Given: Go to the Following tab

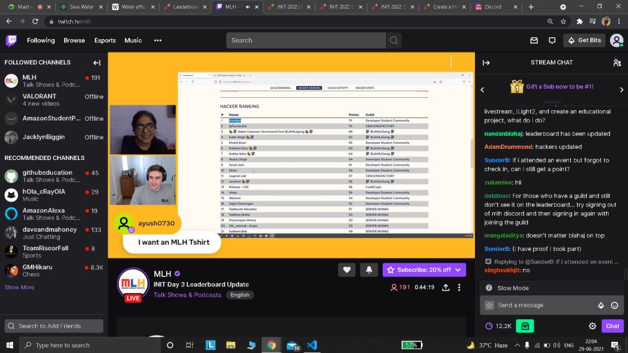Looking at the screenshot, I should pyautogui.click(x=41, y=40).
